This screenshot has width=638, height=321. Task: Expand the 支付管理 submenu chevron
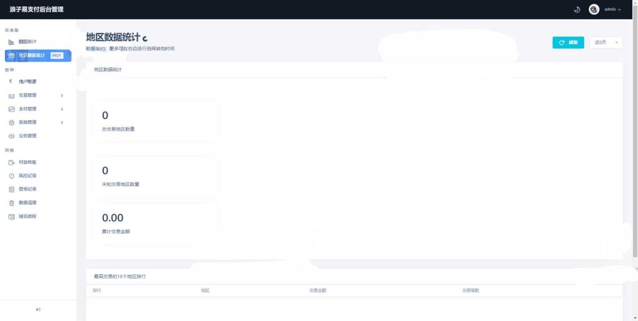(x=62, y=109)
